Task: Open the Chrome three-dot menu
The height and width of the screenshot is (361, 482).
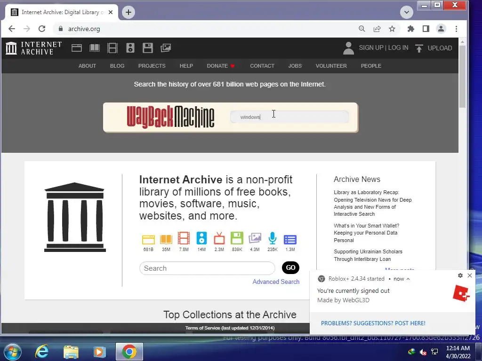Action: coord(456,29)
